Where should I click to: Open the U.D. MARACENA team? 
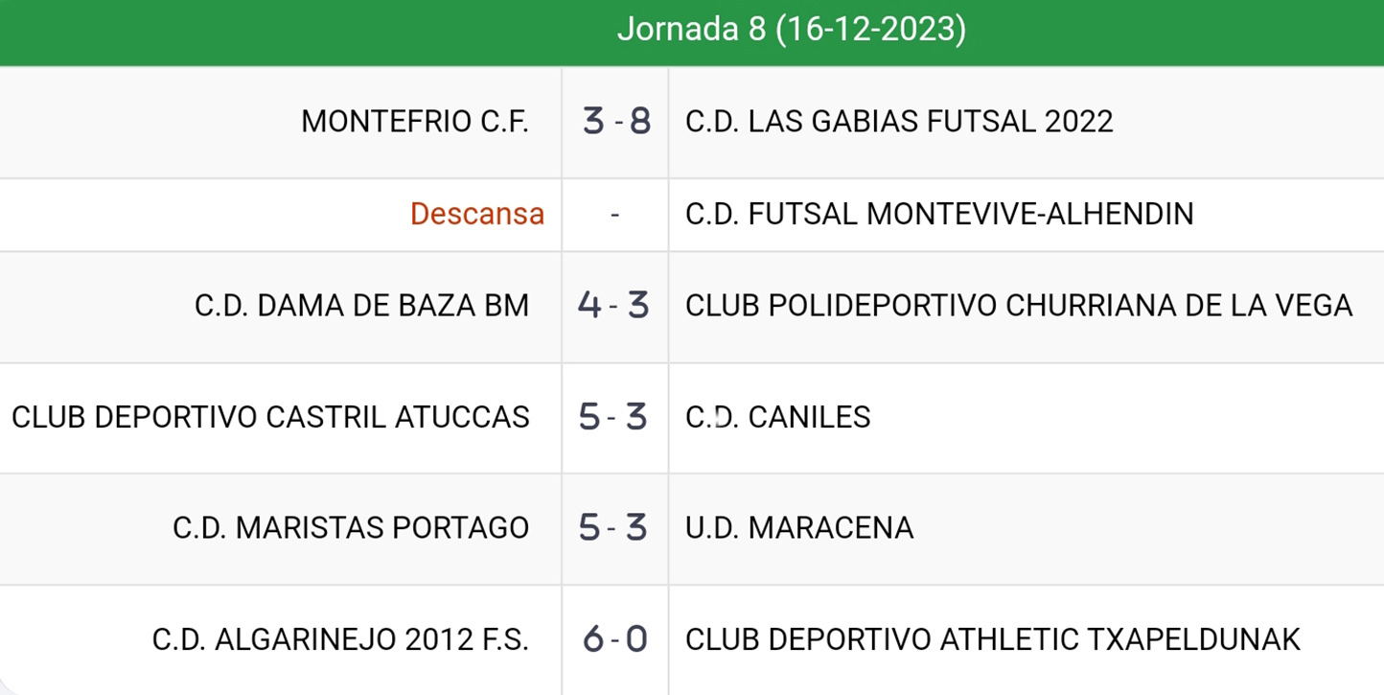click(x=799, y=528)
